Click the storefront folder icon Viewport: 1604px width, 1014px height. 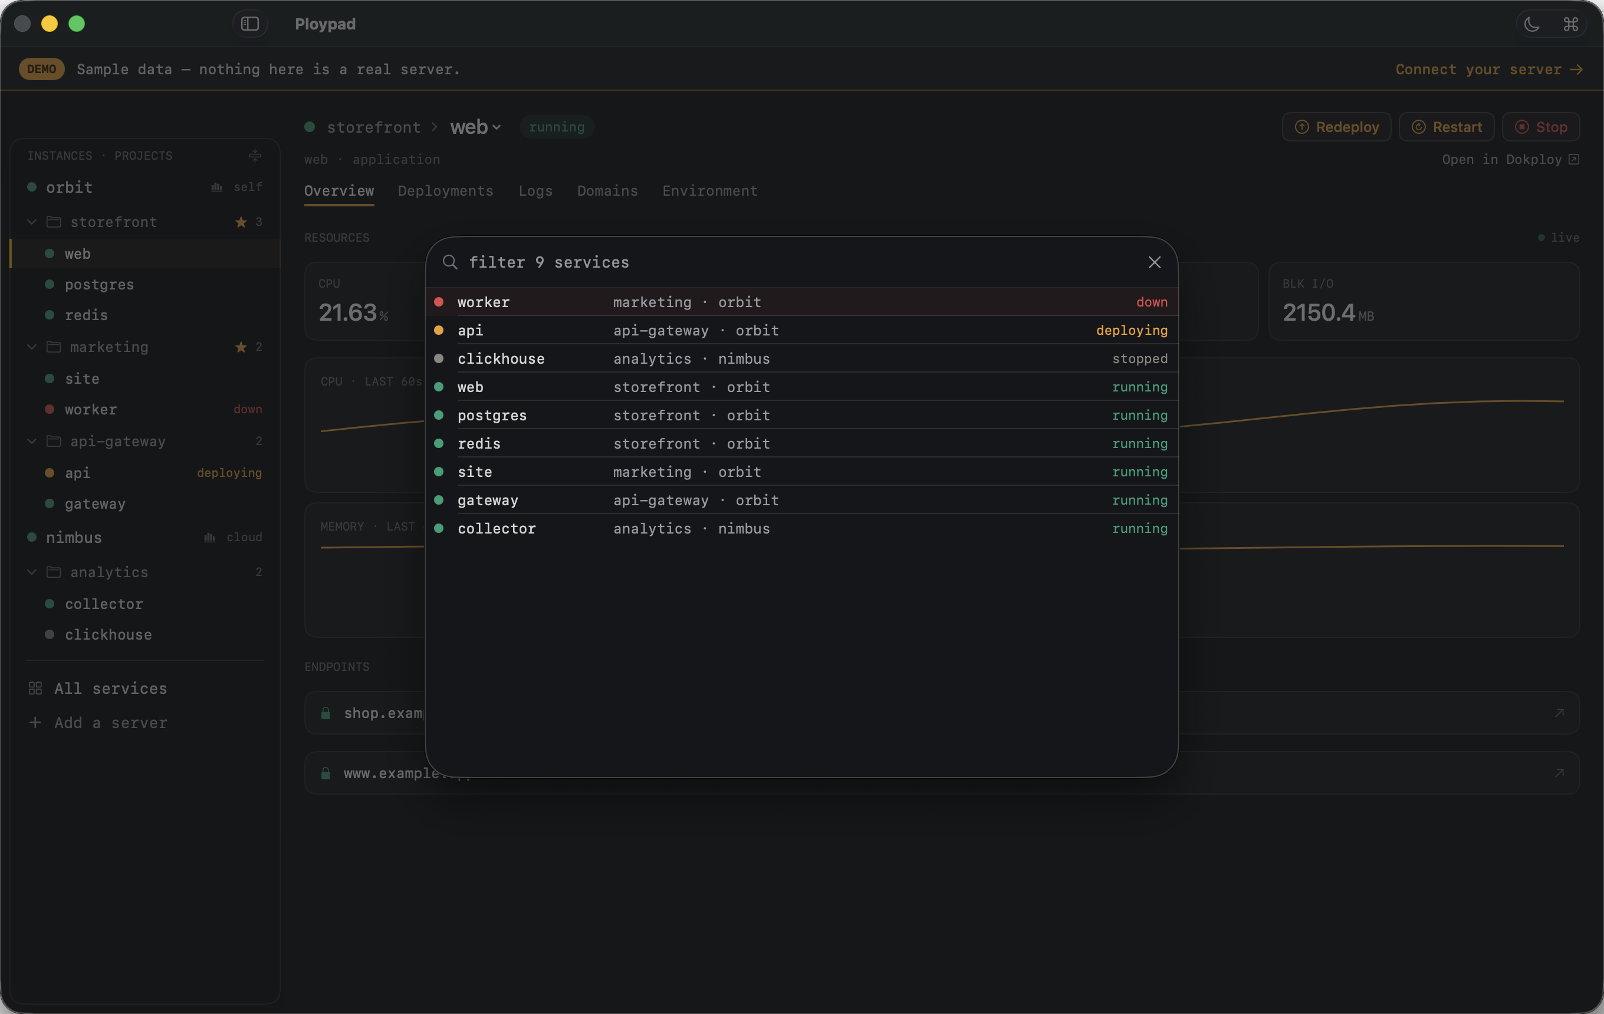[x=54, y=222]
